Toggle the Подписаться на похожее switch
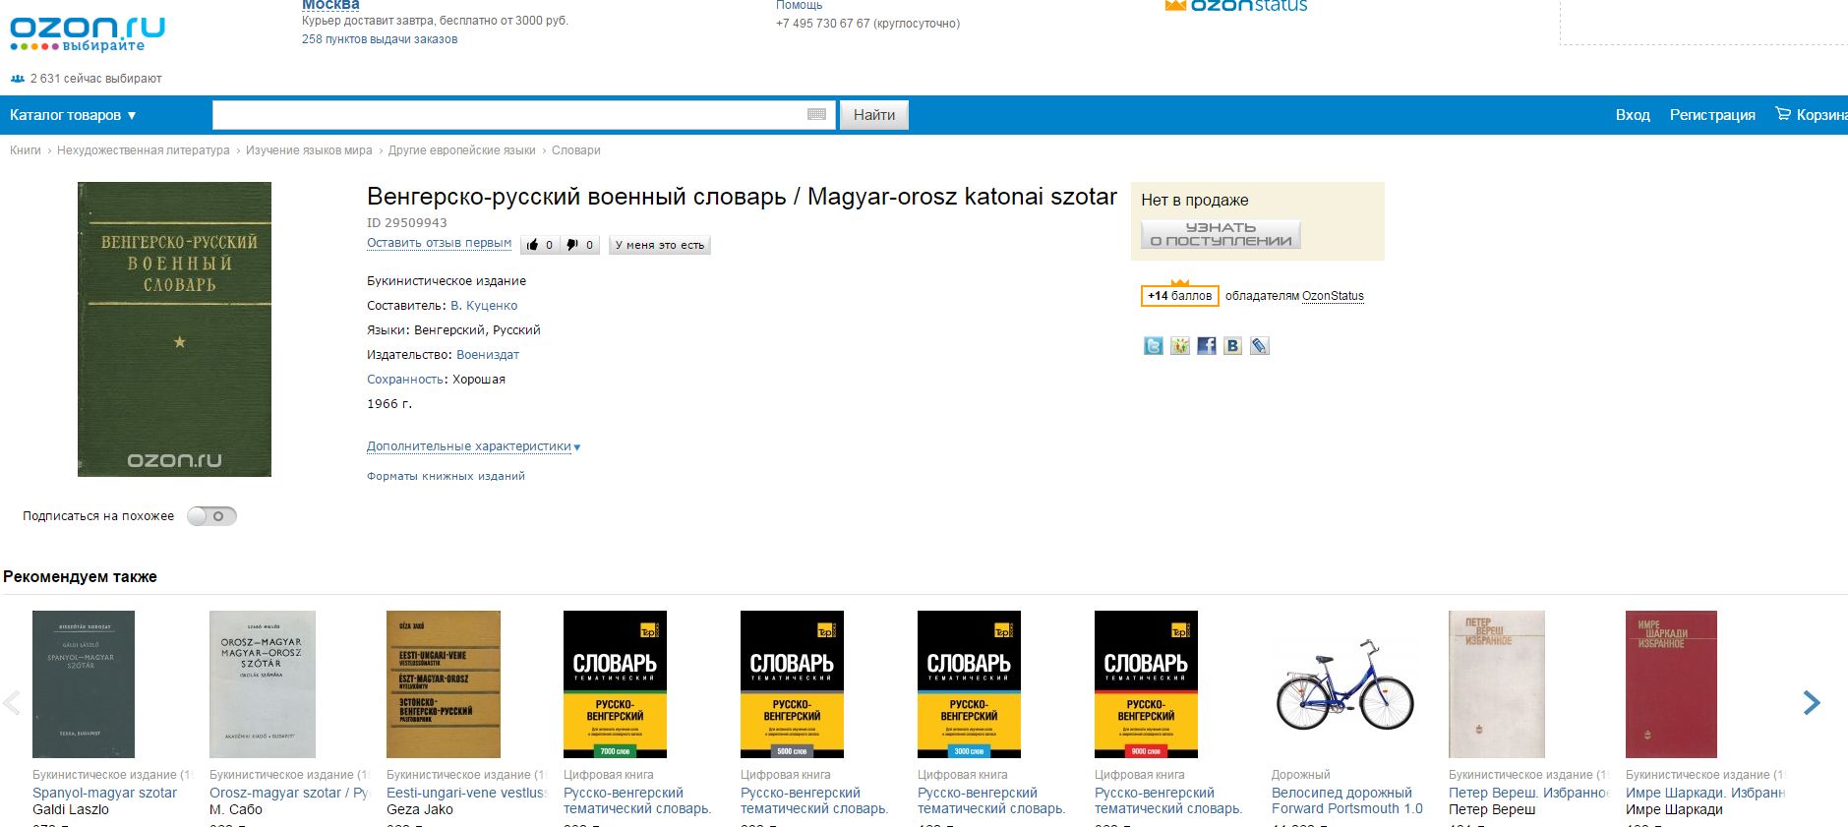1848x827 pixels. (x=212, y=516)
